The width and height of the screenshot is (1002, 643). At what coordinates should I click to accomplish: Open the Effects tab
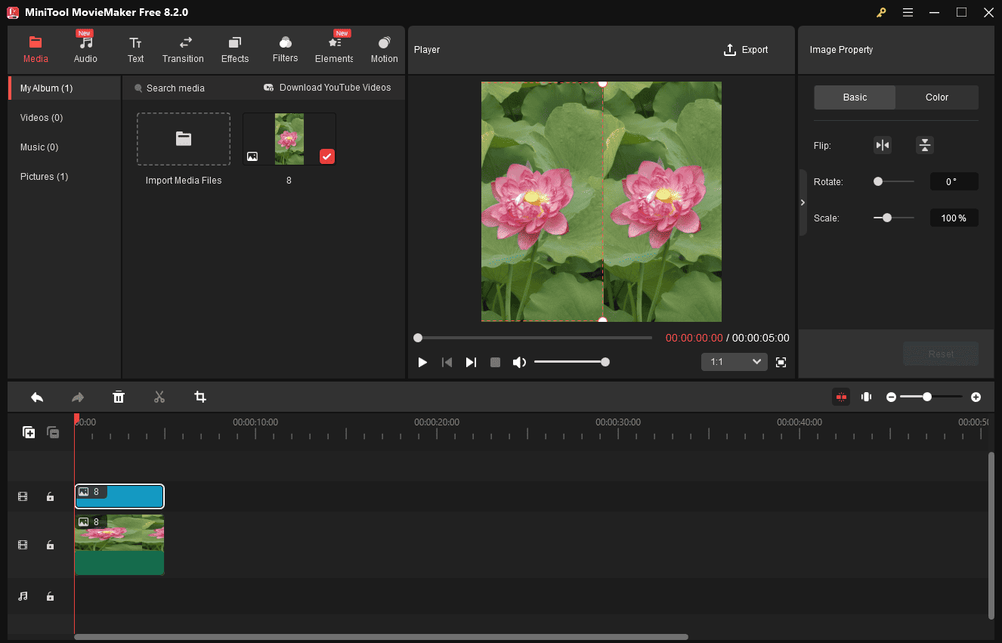point(235,50)
